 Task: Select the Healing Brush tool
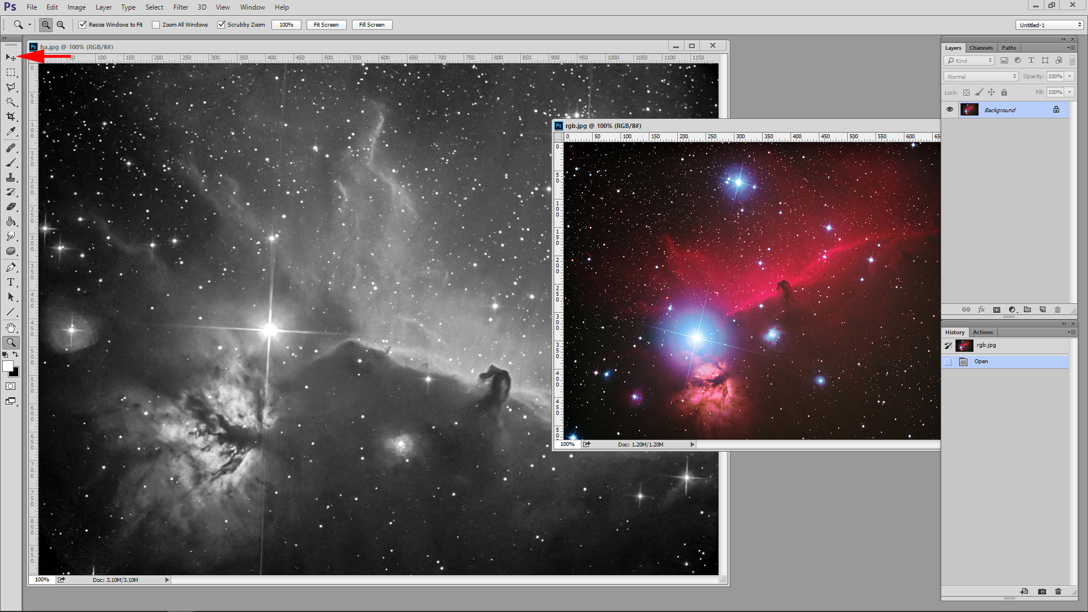[x=11, y=148]
